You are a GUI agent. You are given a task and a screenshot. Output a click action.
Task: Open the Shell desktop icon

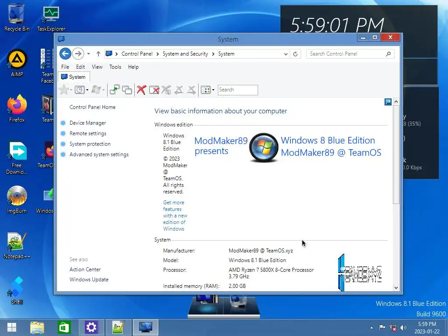(17, 290)
